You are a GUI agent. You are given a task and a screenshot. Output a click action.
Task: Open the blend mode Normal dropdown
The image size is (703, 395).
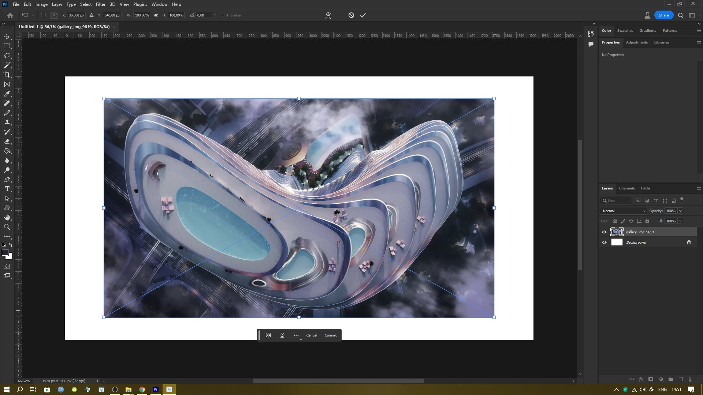pyautogui.click(x=624, y=211)
